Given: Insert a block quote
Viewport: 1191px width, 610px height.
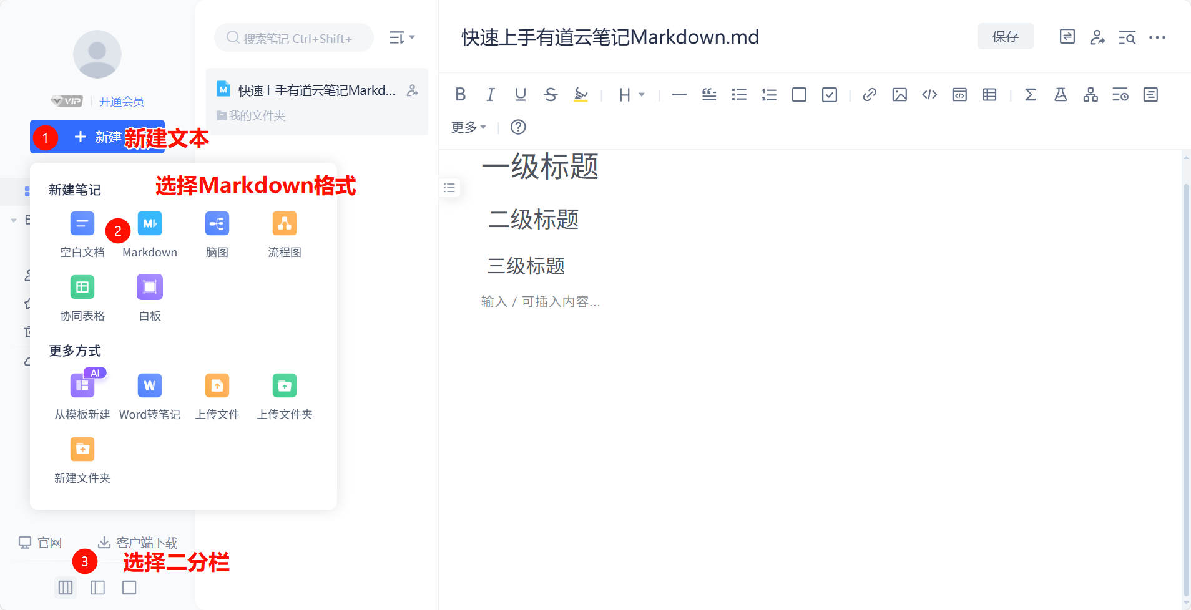Looking at the screenshot, I should coord(709,94).
